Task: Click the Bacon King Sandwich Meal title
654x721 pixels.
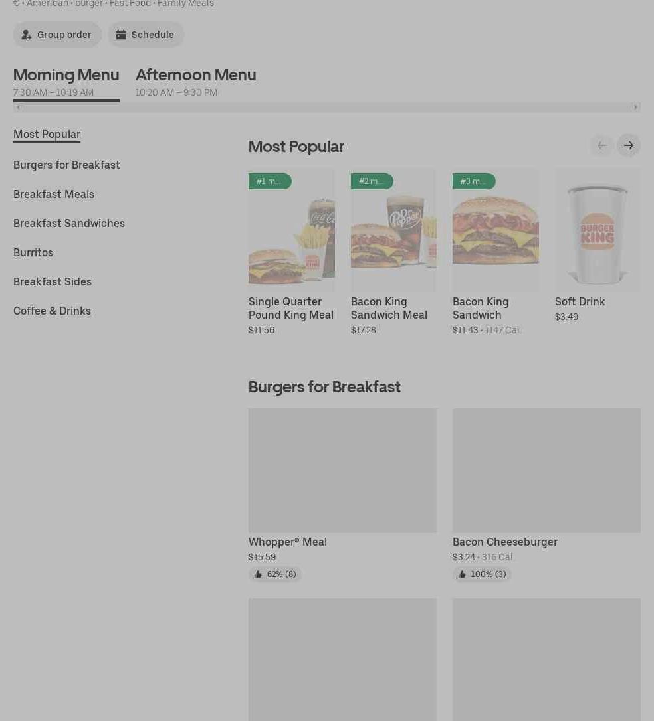Action: 389,309
